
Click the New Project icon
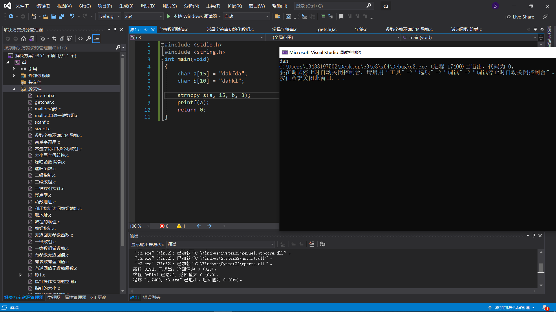[34, 16]
